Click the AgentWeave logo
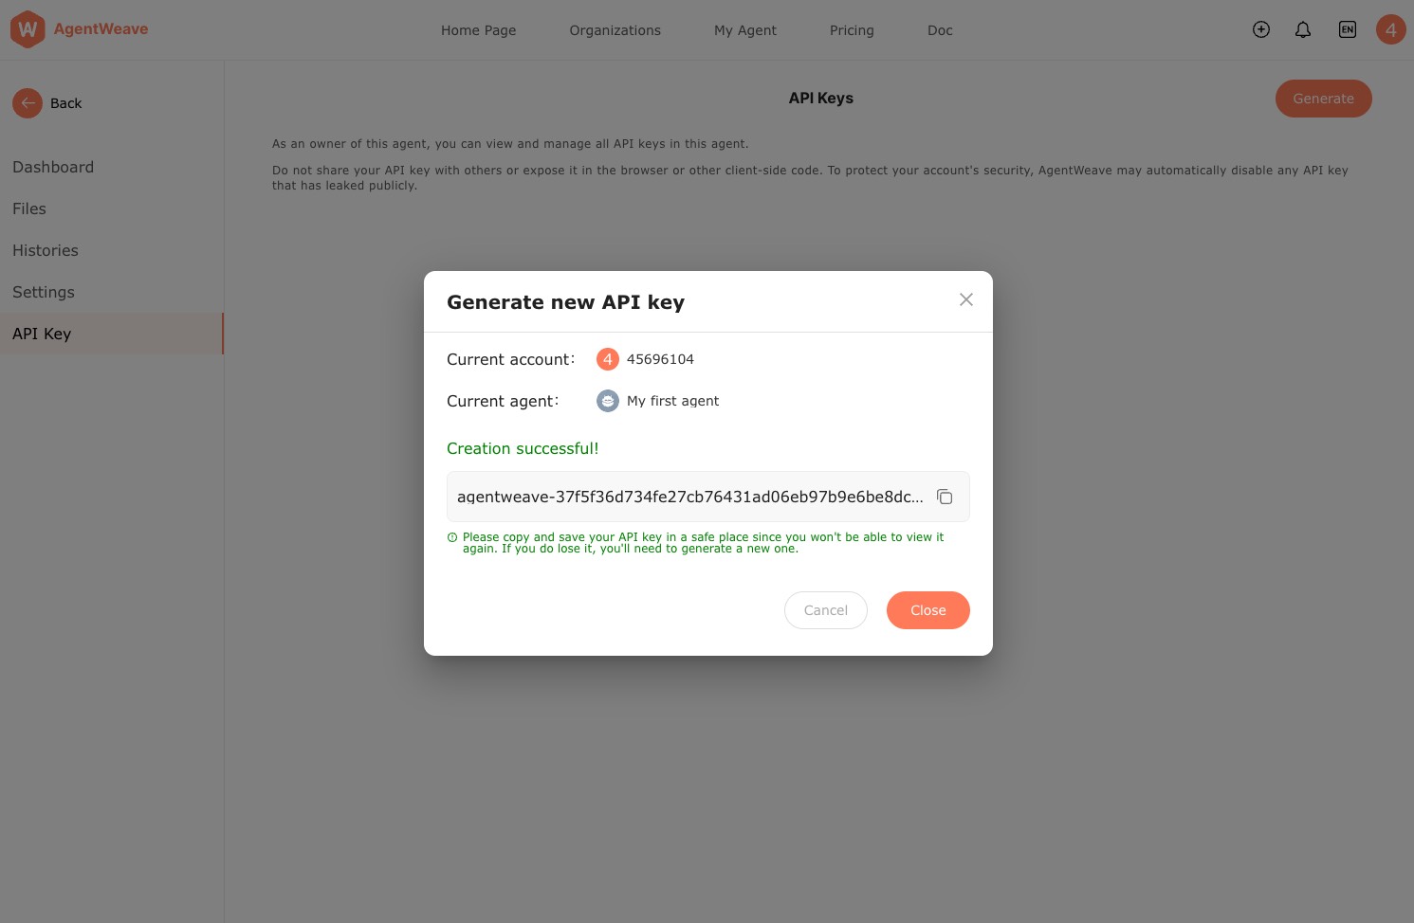Screen dimensions: 1414x923 tap(79, 29)
